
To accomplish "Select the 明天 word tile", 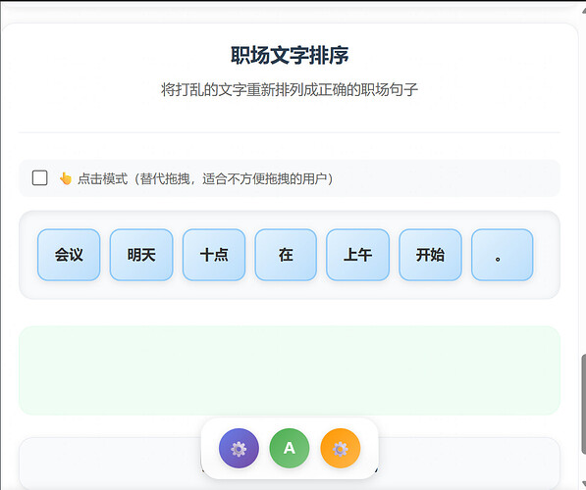I will pos(141,255).
